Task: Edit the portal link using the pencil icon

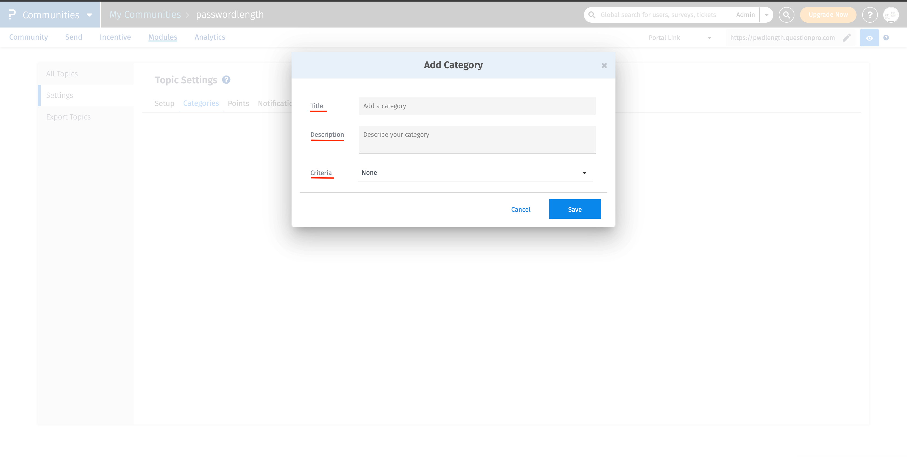Action: coord(847,37)
